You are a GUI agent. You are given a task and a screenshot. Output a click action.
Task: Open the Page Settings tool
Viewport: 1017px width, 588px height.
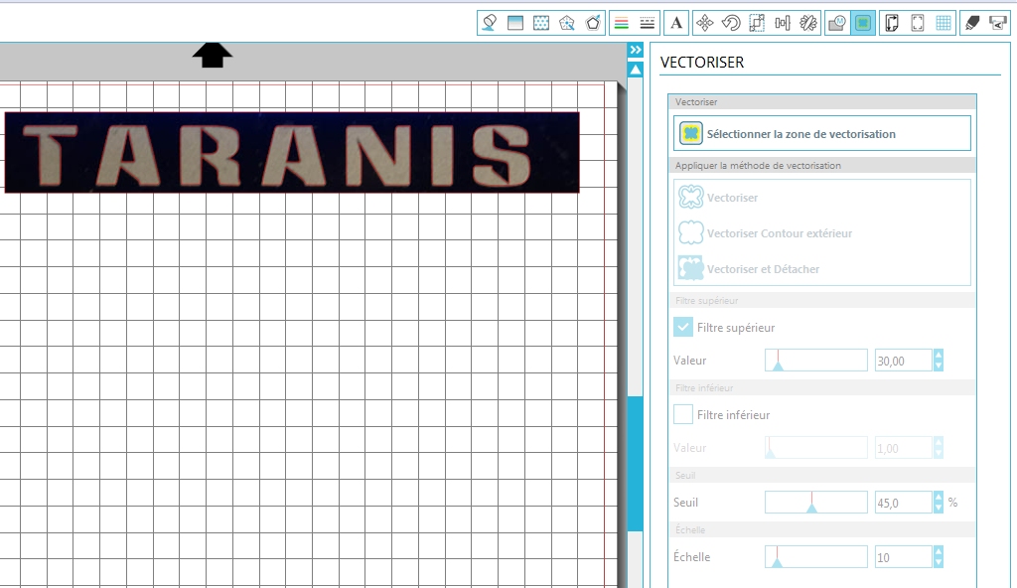point(892,24)
